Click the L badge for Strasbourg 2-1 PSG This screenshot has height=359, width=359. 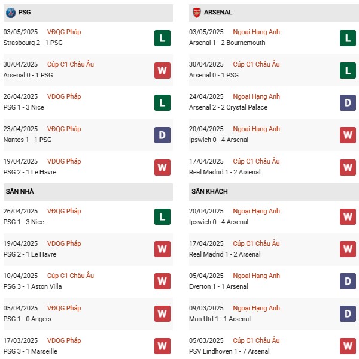pyautogui.click(x=162, y=38)
